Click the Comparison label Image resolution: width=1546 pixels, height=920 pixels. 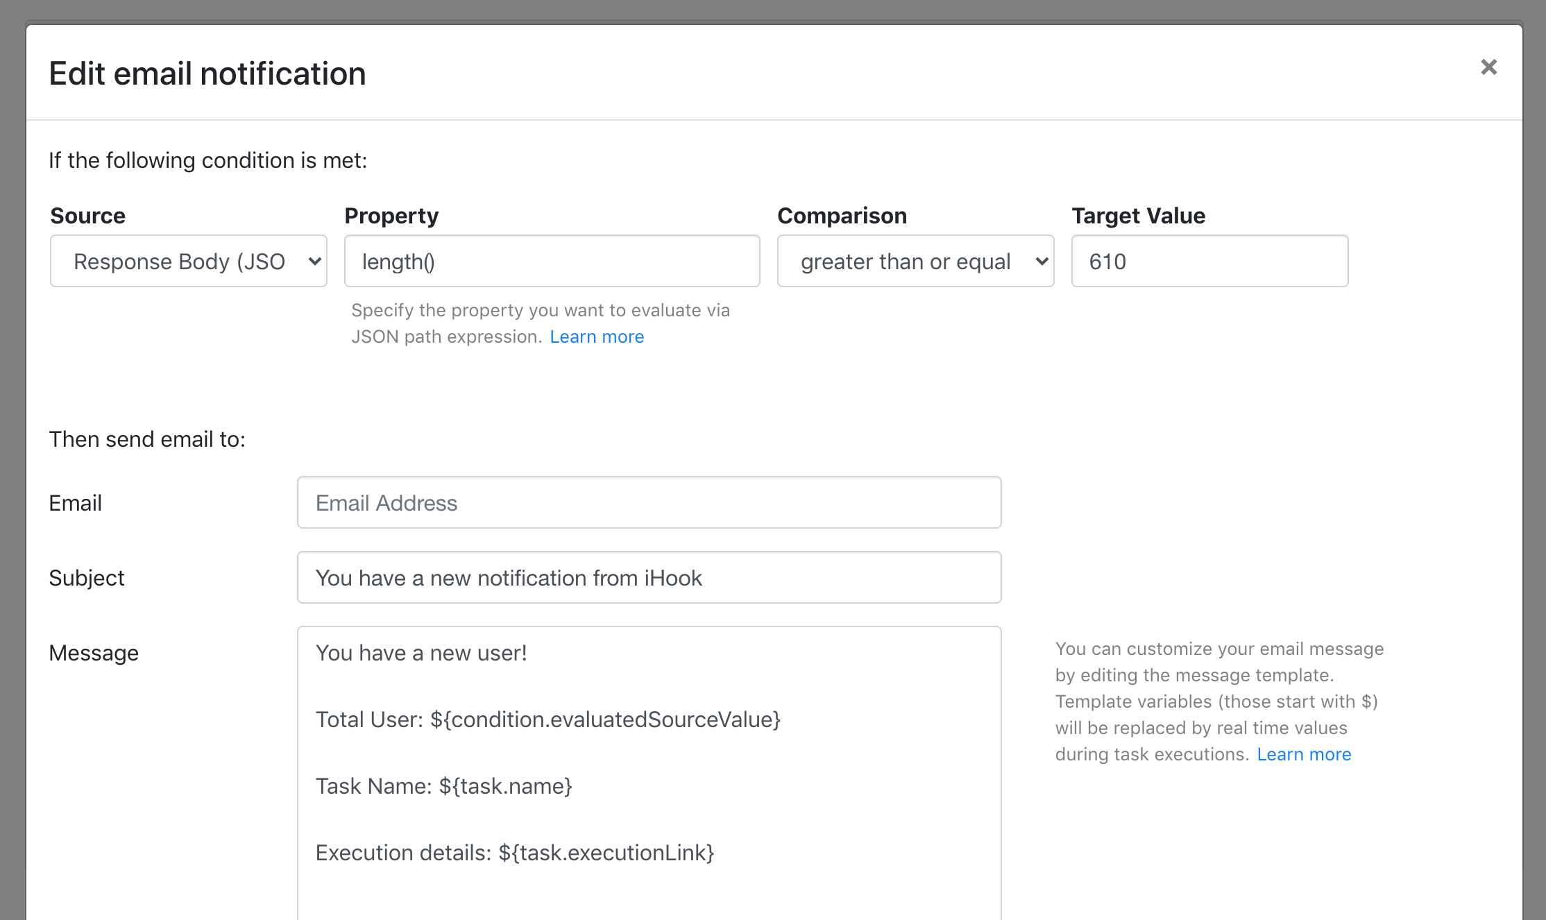coord(842,216)
